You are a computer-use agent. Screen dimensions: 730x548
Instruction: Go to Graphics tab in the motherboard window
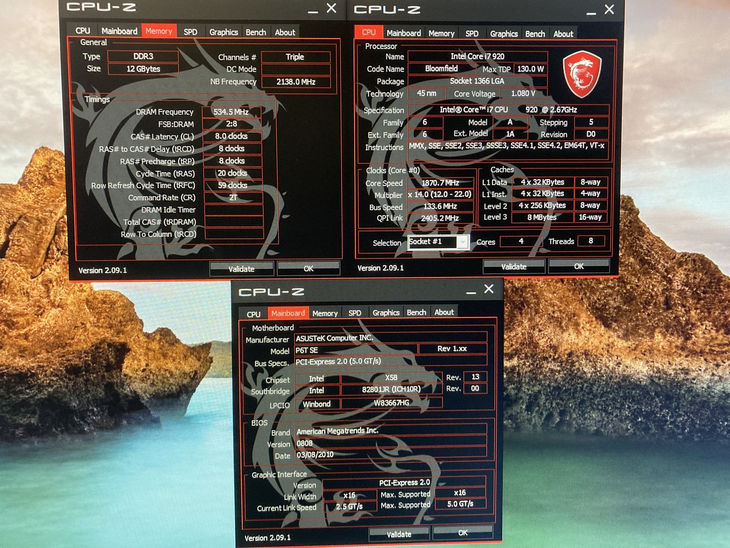pyautogui.click(x=386, y=312)
